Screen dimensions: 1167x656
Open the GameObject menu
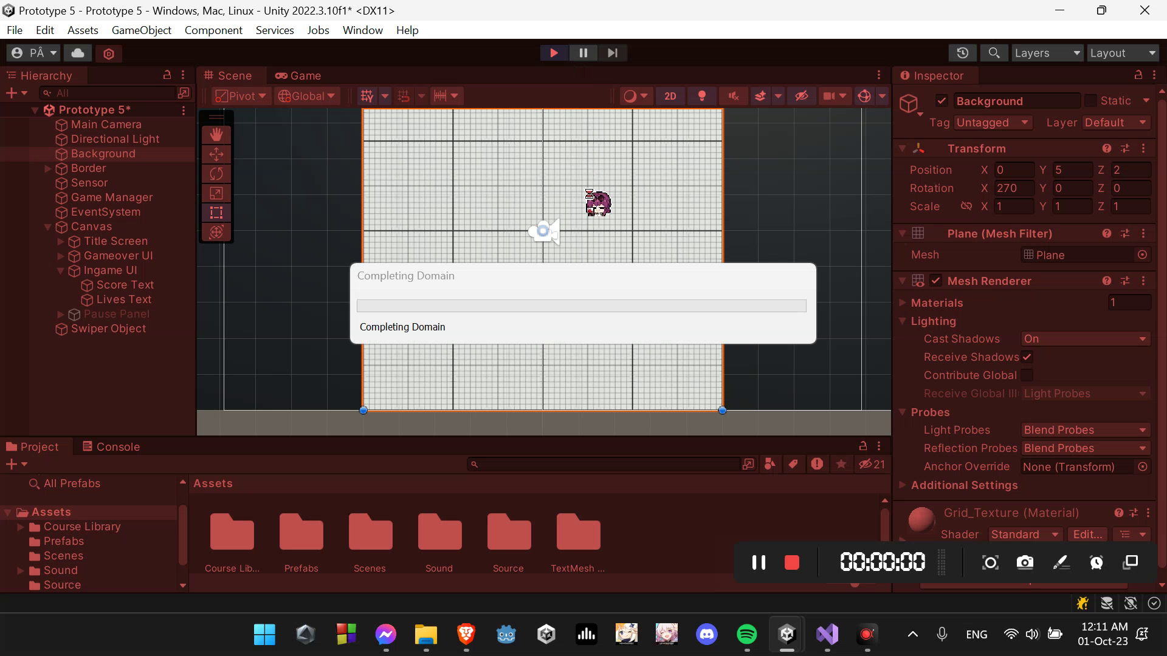pos(141,30)
